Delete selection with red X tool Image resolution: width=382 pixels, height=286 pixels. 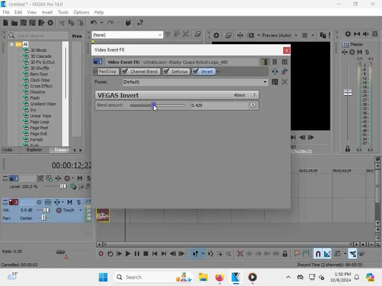pos(240,254)
